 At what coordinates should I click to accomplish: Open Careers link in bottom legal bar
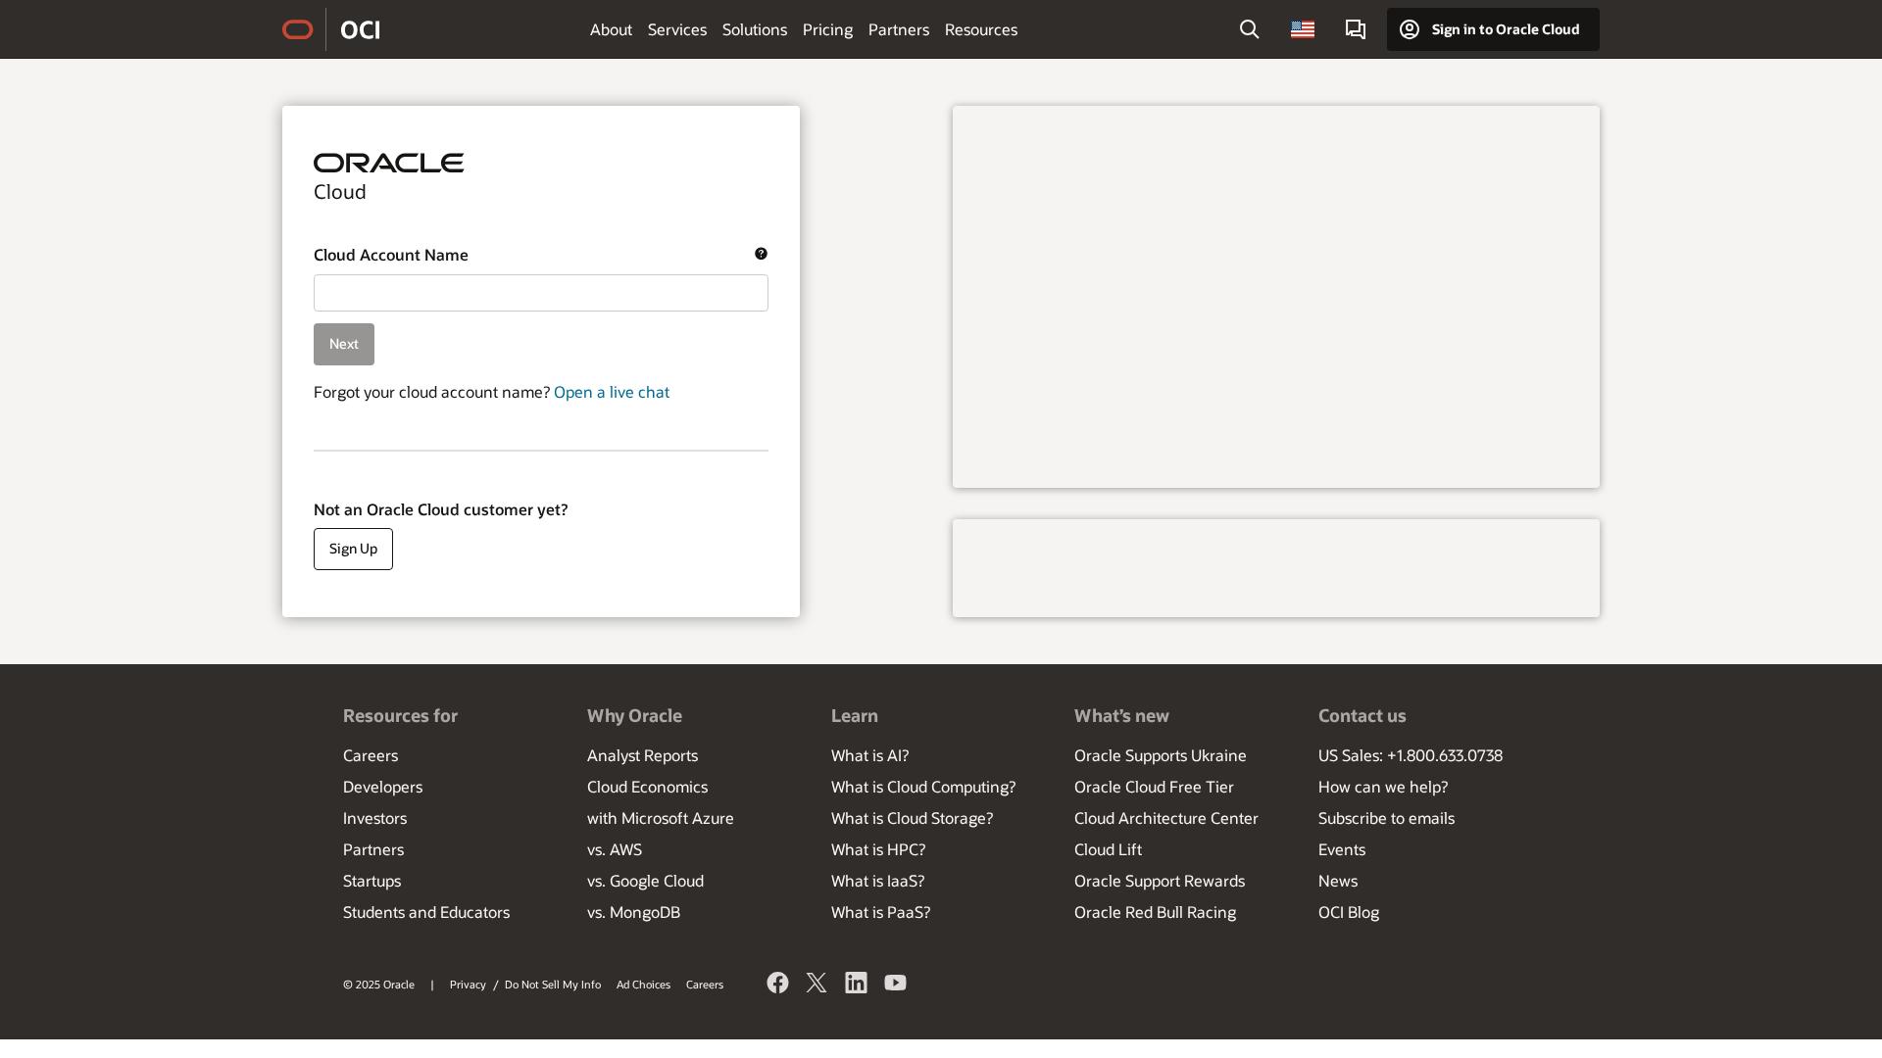[705, 985]
